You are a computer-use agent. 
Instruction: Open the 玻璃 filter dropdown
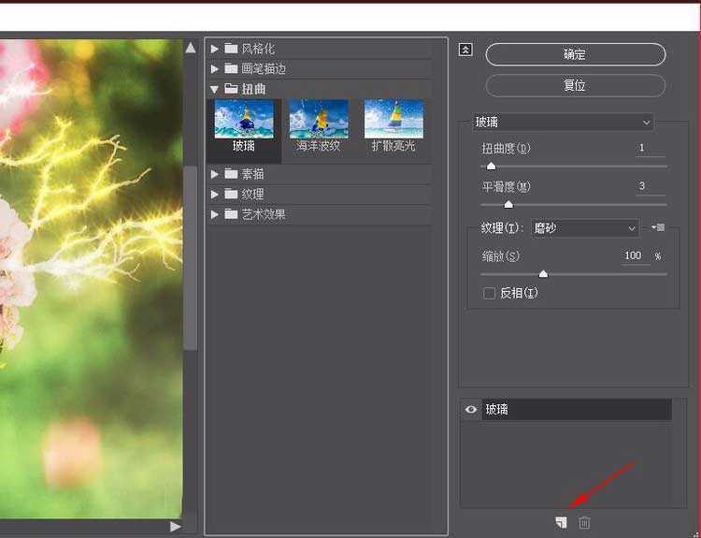coord(562,123)
